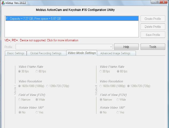
Task: Minimize the mSetup window
Action: click(x=153, y=2)
